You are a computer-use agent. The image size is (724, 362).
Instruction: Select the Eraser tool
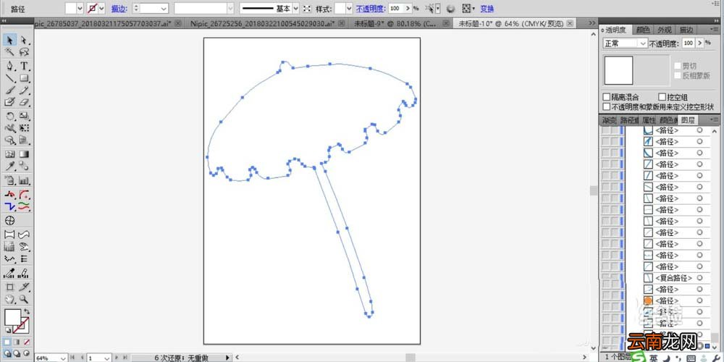24,102
